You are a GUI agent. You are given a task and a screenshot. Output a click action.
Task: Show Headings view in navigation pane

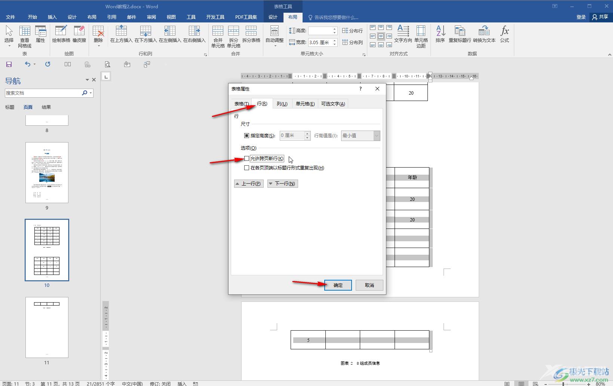(x=10, y=107)
